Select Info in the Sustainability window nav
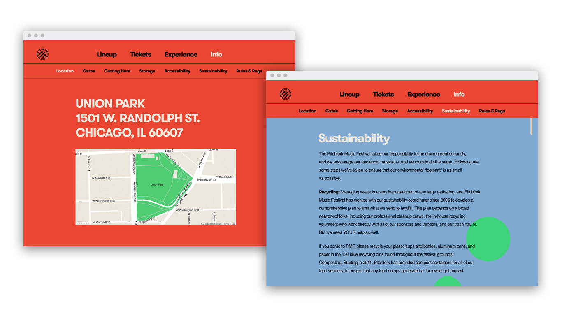Viewport: 562px width, 316px height. tap(459, 94)
